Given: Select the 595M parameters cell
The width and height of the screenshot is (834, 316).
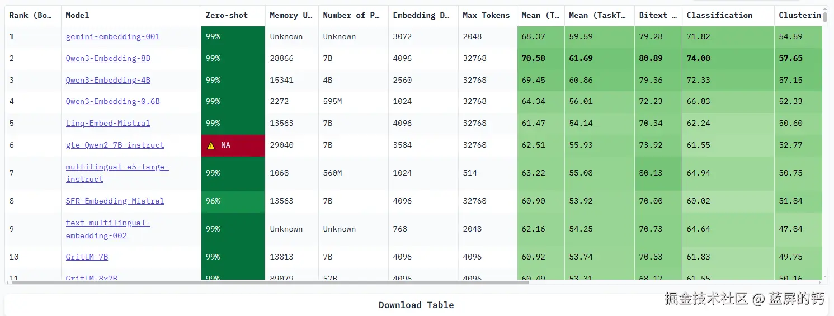Looking at the screenshot, I should (x=354, y=102).
